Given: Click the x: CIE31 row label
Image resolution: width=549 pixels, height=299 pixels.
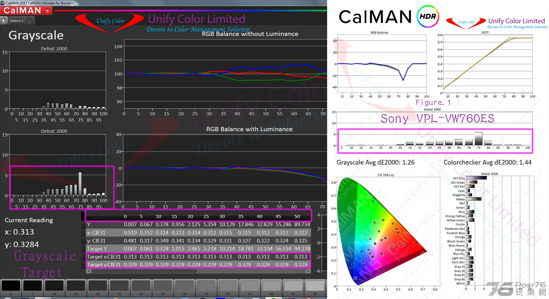Looking at the screenshot, I should (x=96, y=233).
